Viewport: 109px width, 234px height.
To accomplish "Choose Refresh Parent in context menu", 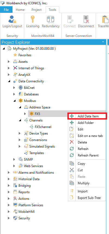I will tap(87, 155).
